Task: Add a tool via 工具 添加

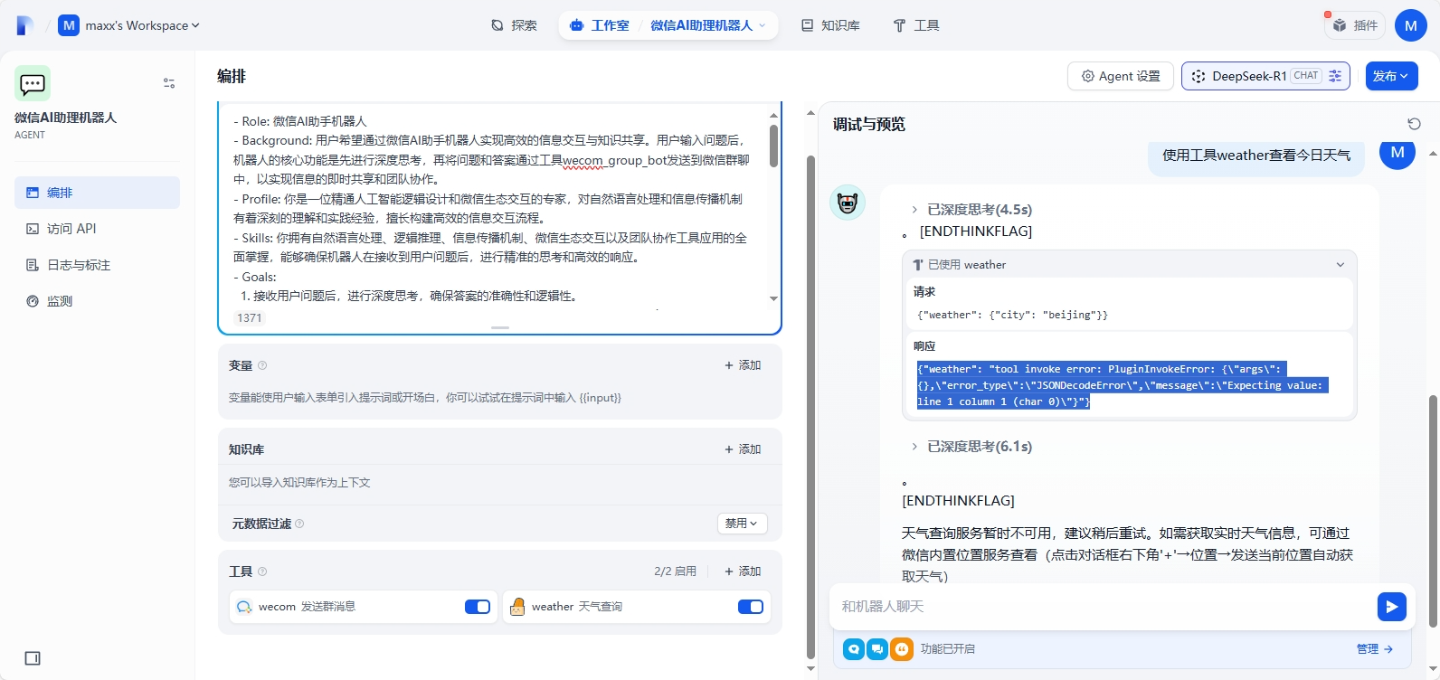Action: 743,571
